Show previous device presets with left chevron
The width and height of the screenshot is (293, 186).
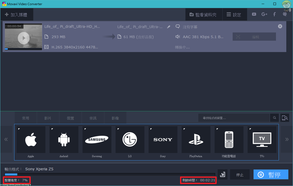point(6,139)
